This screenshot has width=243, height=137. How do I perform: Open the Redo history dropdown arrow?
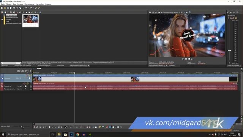[x=33, y=8]
